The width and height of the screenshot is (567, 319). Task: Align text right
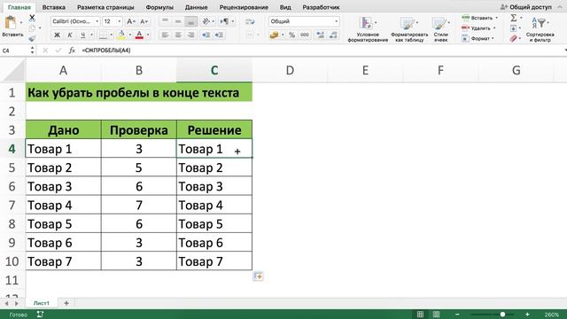coord(191,35)
